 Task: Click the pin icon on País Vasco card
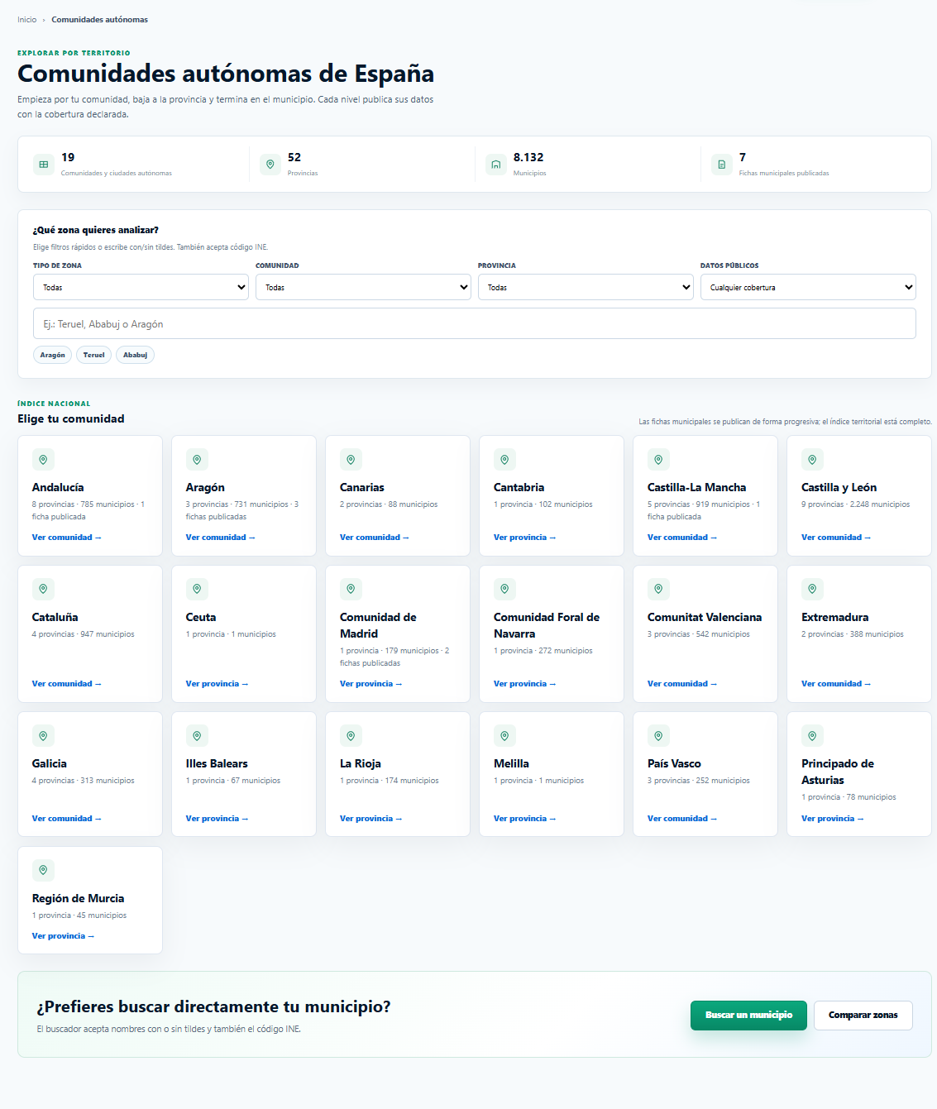pos(658,736)
